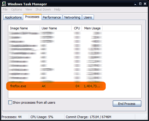Minimize the Task Manager window
Viewport: 149px width, 121px height.
(x=136, y=4)
